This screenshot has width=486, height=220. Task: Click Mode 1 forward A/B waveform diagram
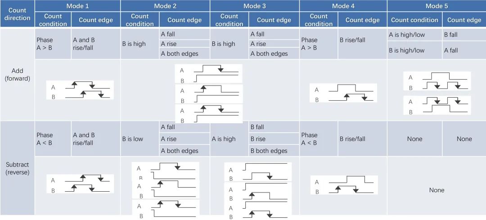point(80,90)
